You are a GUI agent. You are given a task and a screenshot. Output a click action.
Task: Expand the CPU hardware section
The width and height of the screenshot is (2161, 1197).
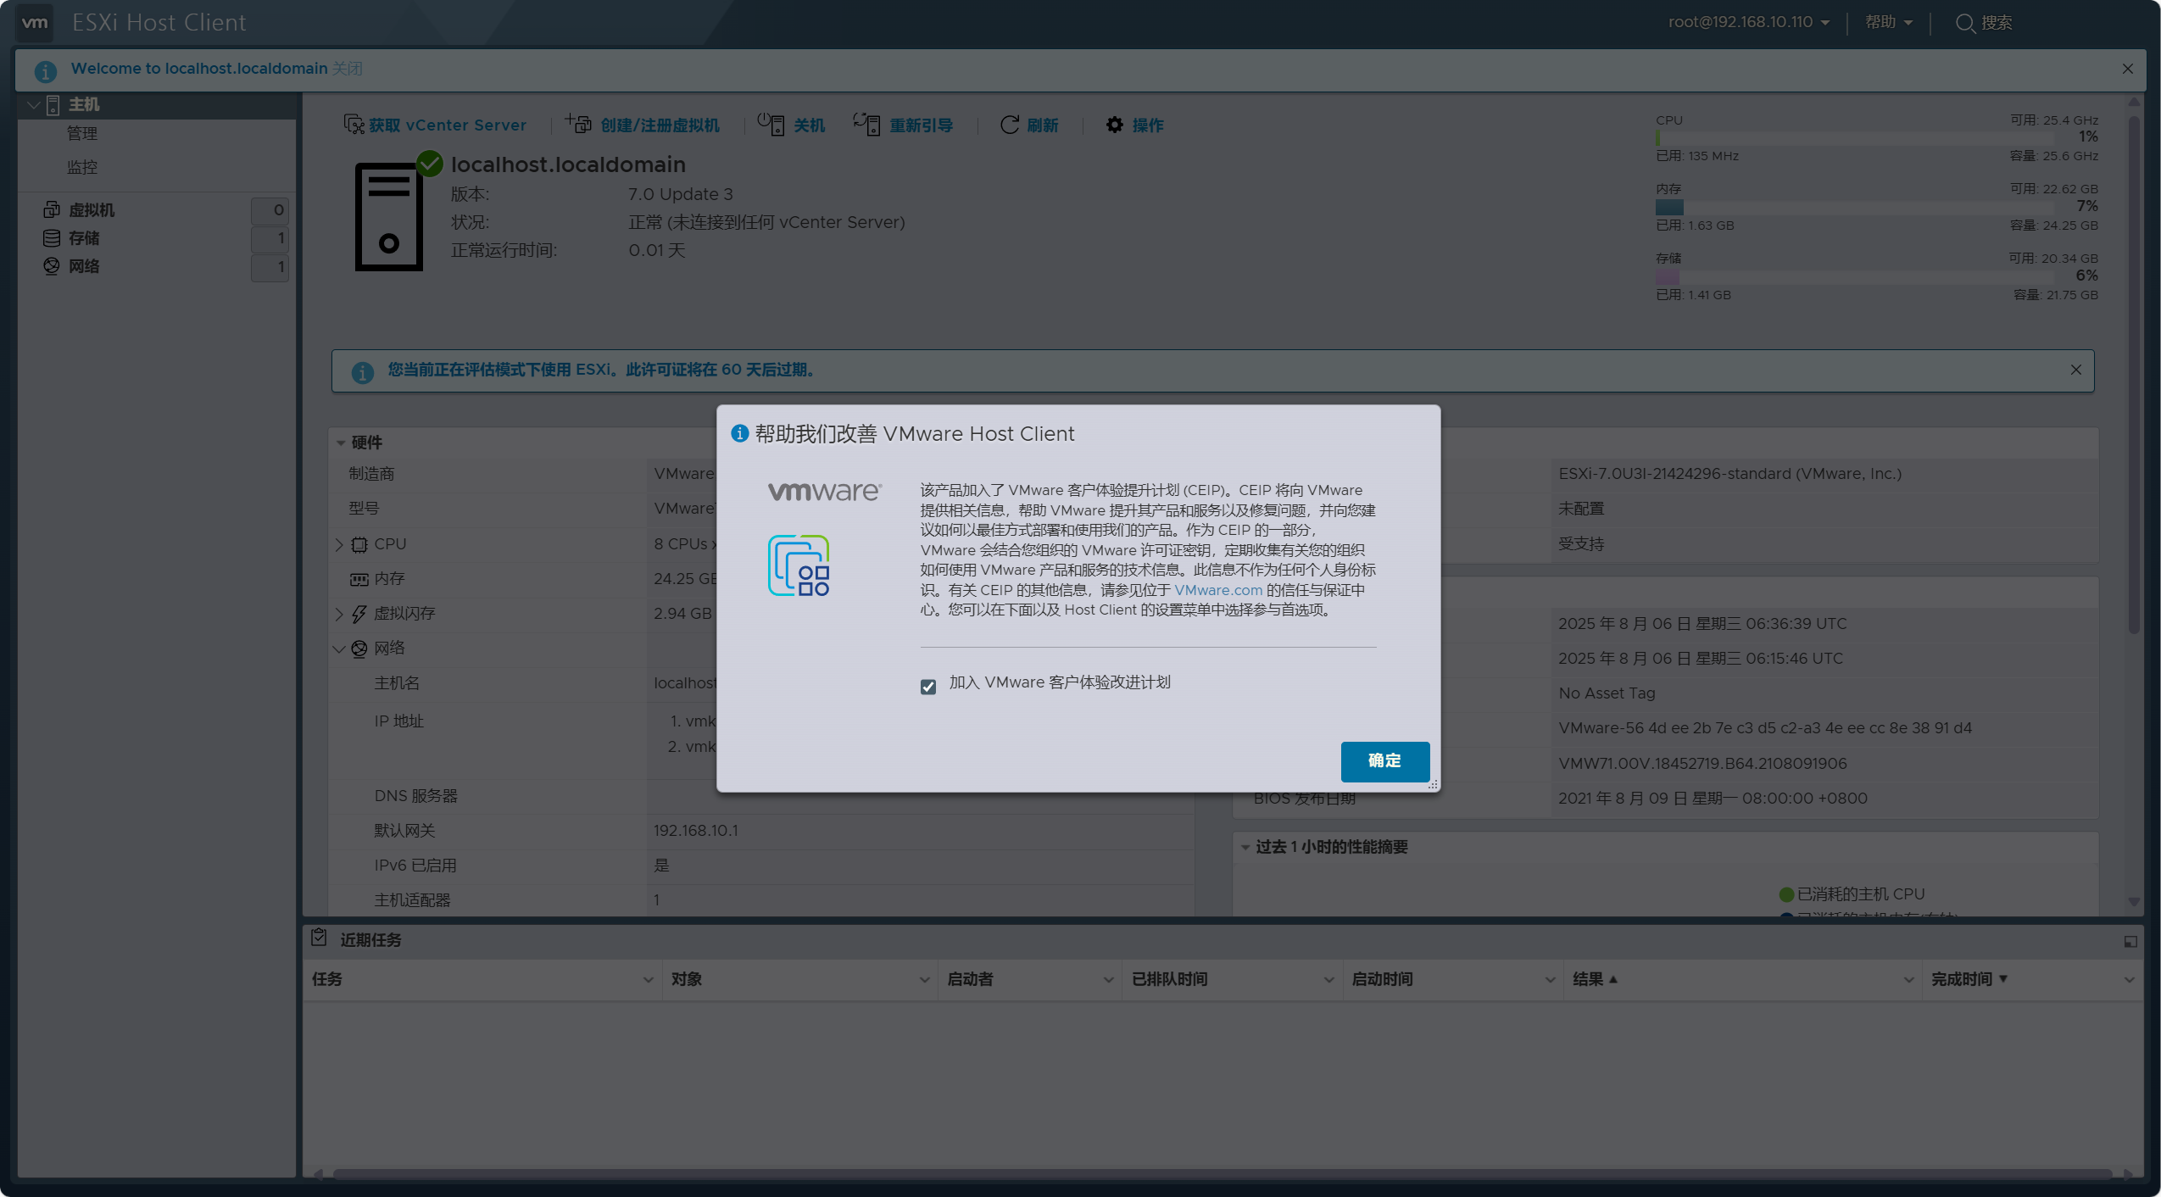click(341, 544)
